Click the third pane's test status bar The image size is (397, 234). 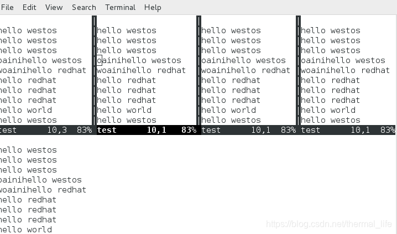click(249, 130)
